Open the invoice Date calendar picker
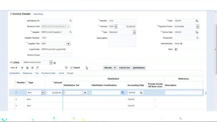Image resolution: width=217 pixels, height=122 pixels. pyautogui.click(x=197, y=21)
